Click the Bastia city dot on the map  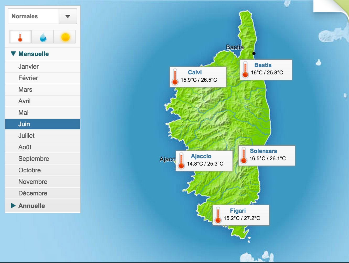pyautogui.click(x=254, y=53)
